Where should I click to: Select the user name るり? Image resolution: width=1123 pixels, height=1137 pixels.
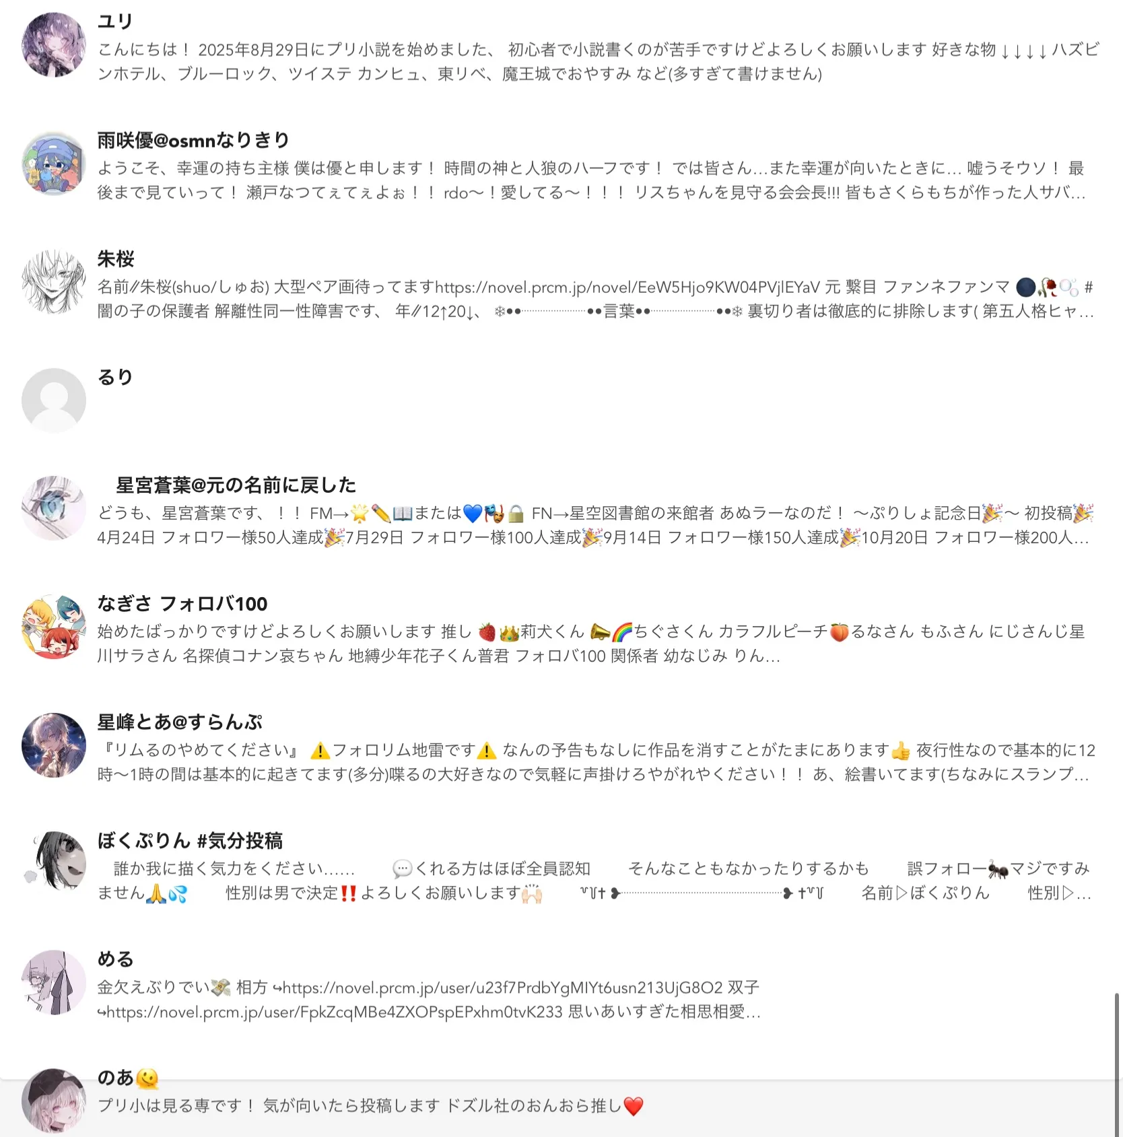click(x=115, y=377)
